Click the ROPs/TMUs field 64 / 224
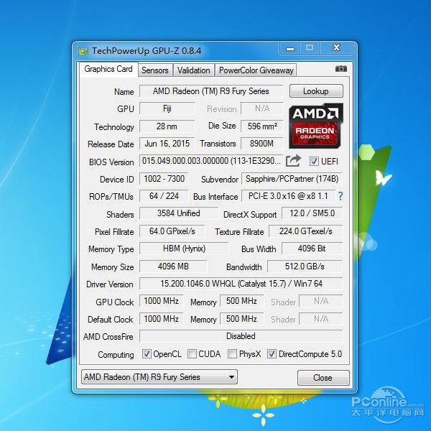This screenshot has height=431, width=431. (164, 196)
